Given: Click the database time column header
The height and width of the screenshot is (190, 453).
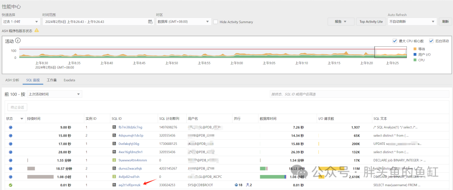Looking at the screenshot, I should pos(287,119).
